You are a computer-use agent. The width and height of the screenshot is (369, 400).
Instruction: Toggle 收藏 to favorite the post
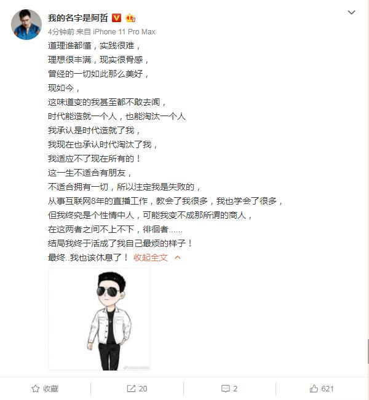tap(45, 389)
